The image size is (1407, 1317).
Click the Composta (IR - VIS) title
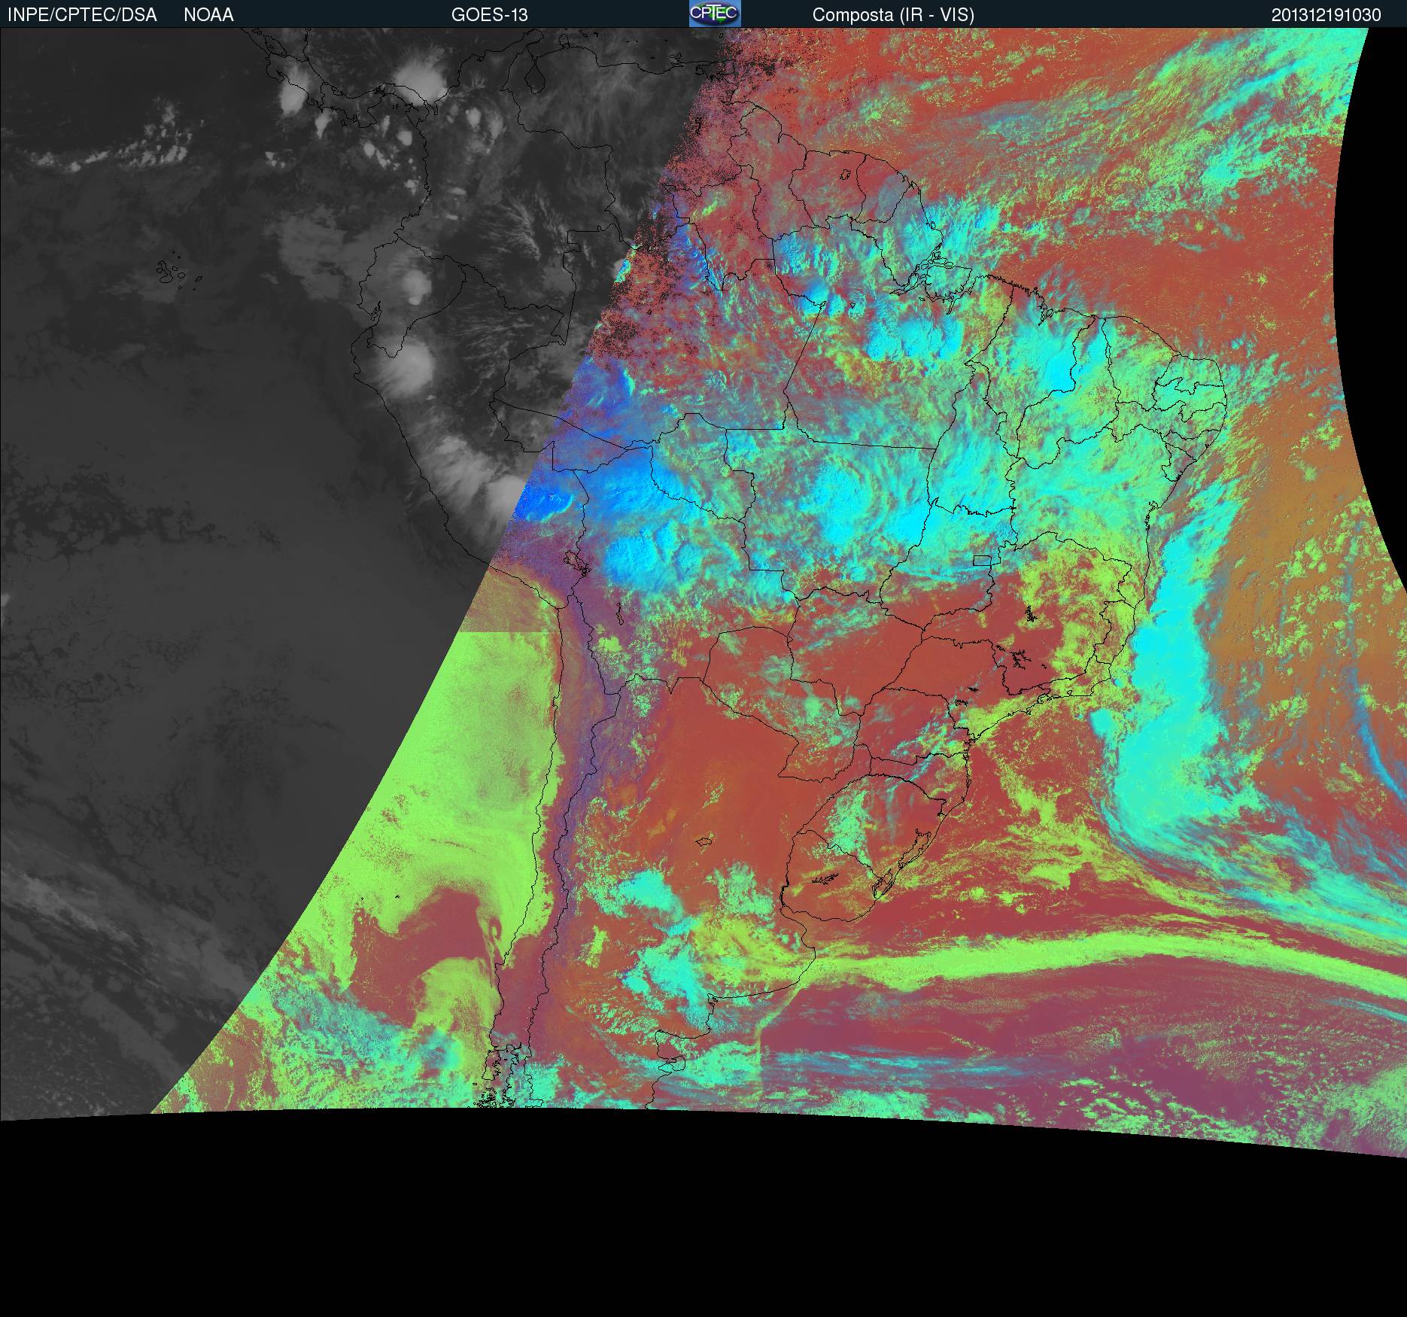pos(893,15)
